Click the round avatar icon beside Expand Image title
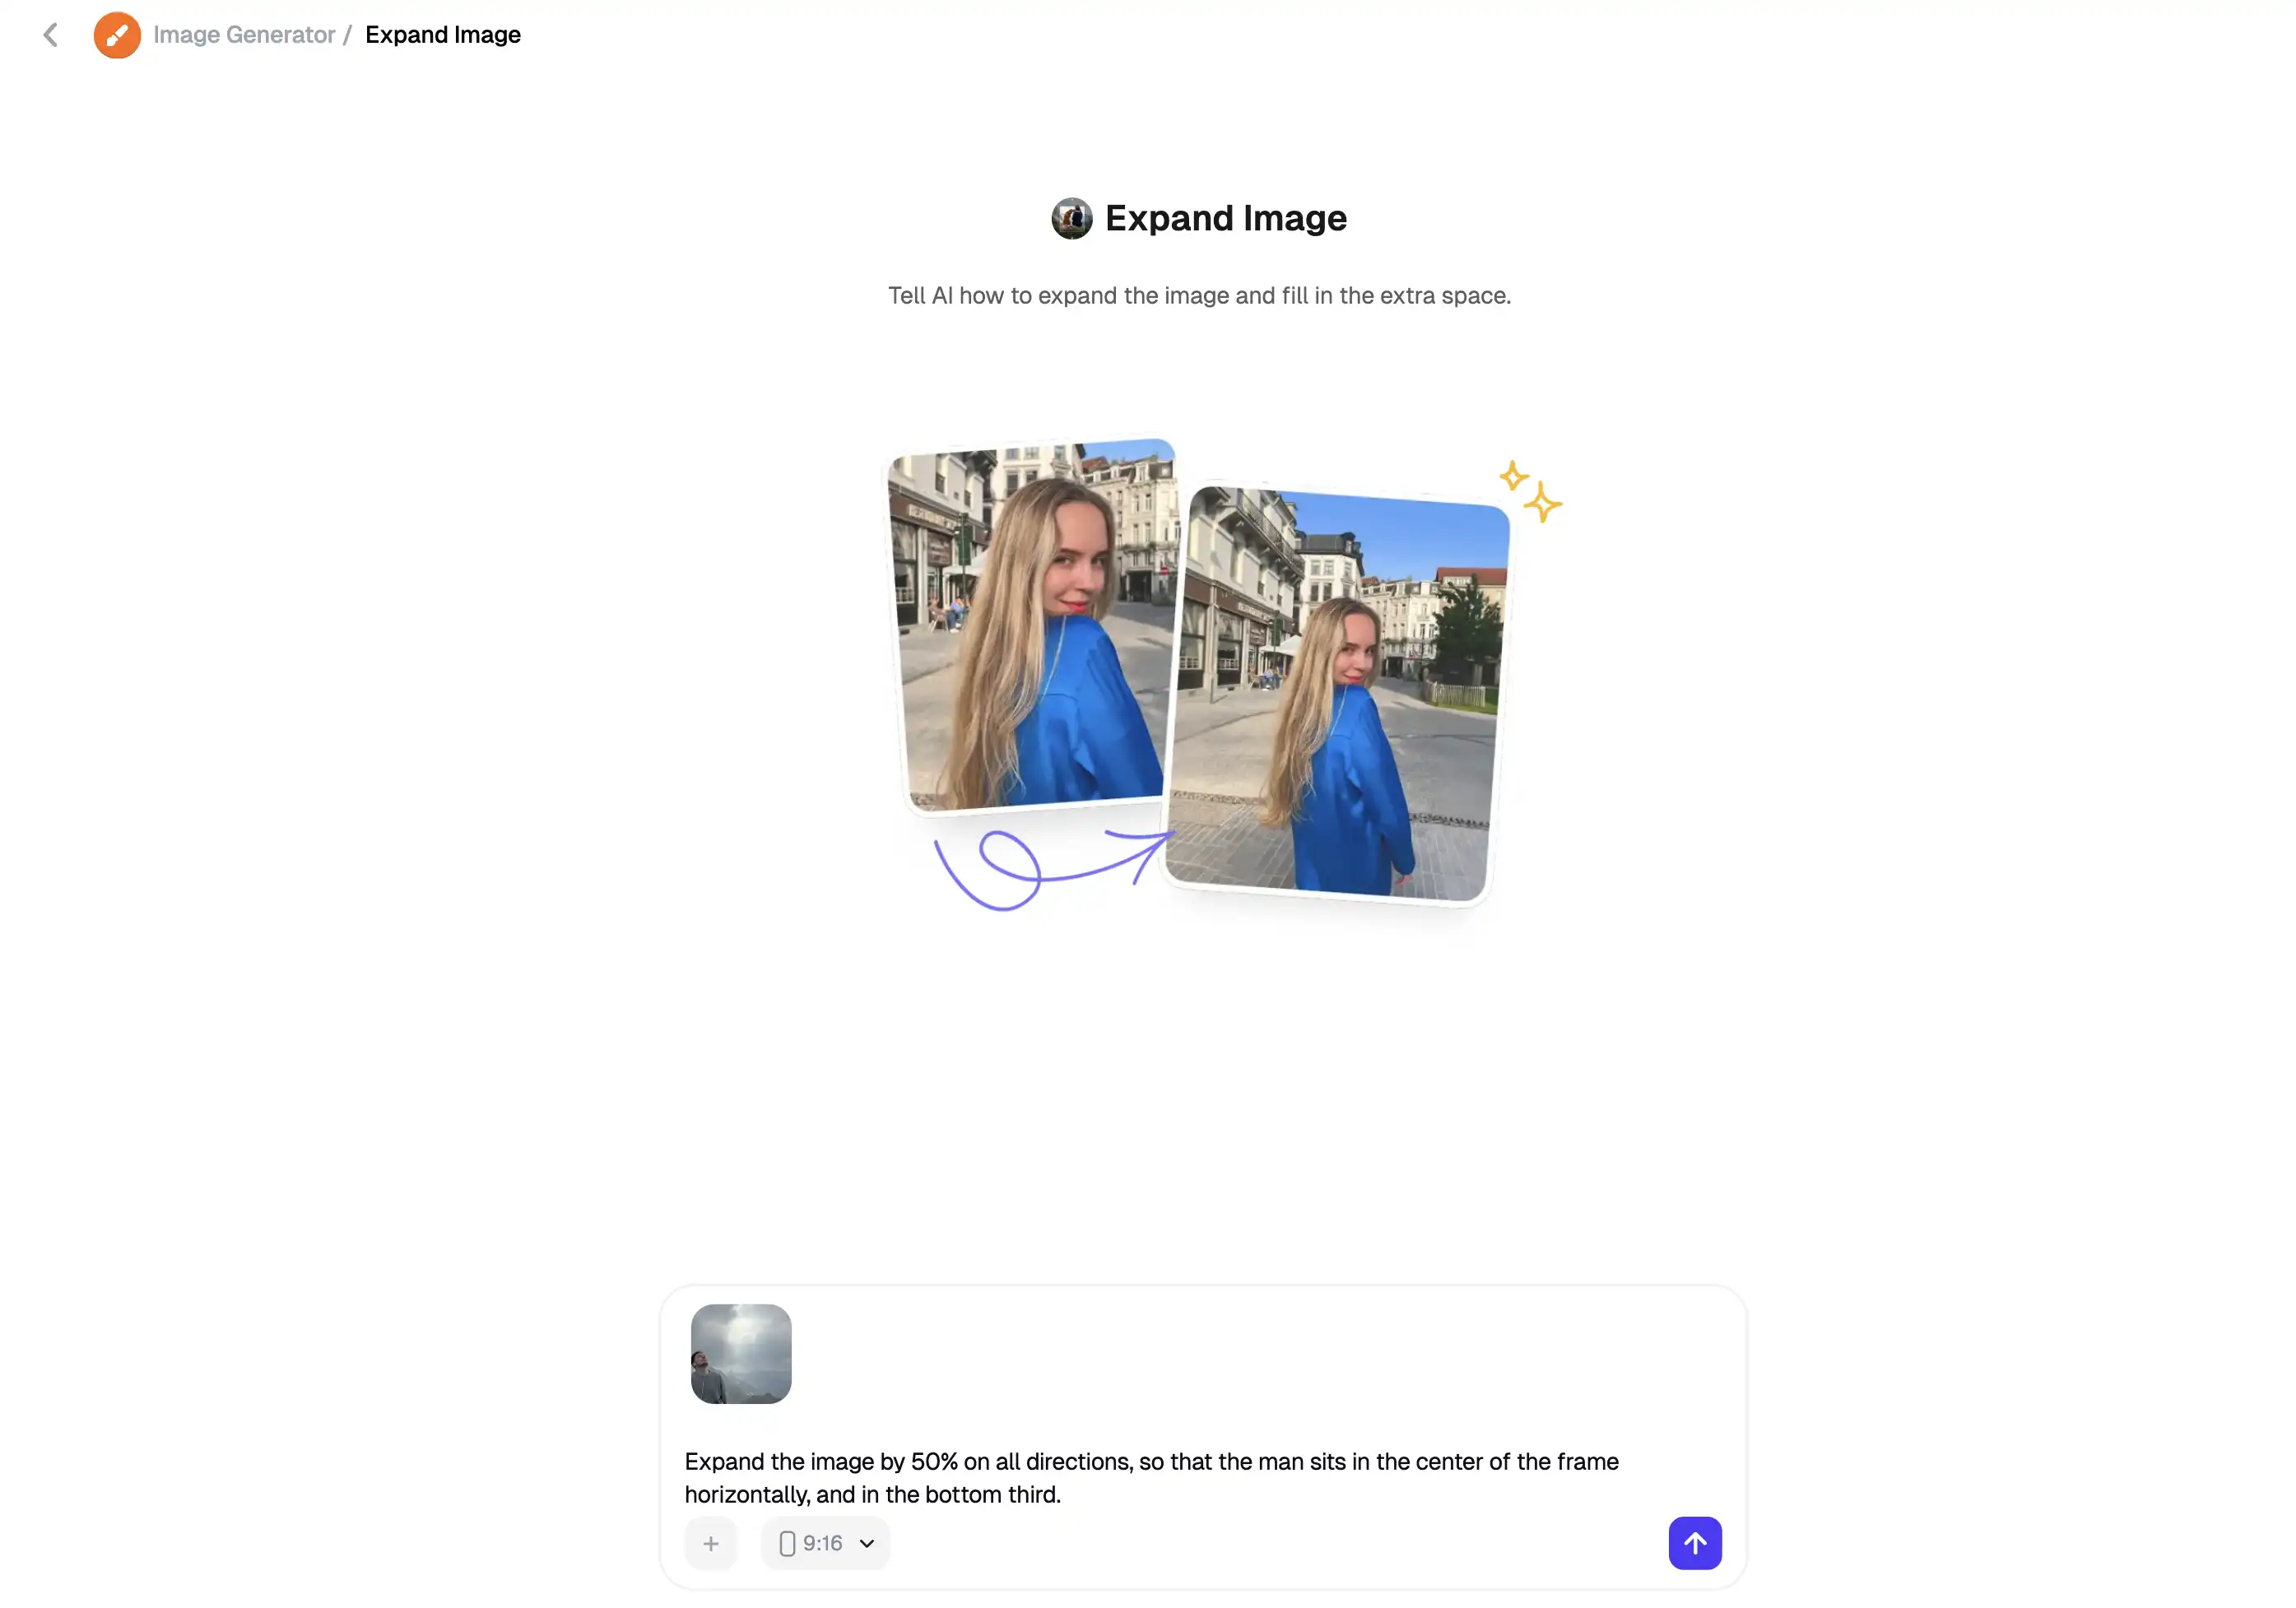The image size is (2296, 1608). 1071,218
